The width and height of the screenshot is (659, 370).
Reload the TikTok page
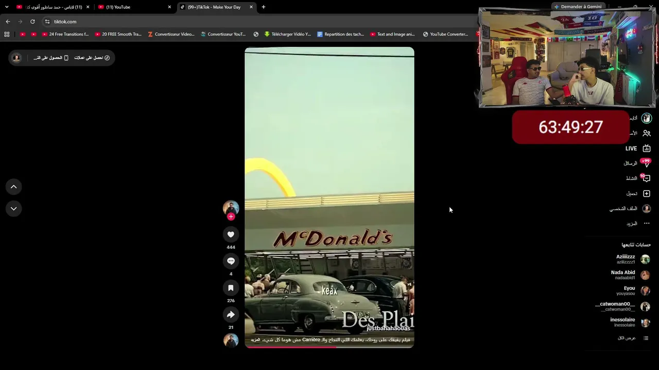(x=32, y=22)
